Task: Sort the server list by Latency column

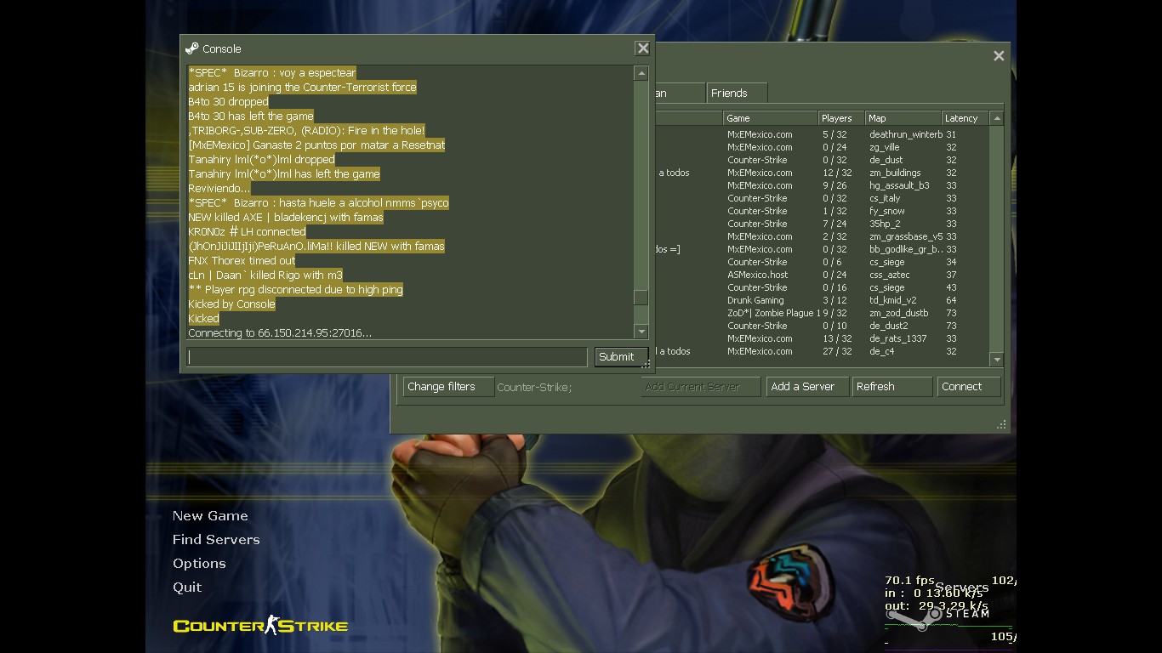Action: (x=966, y=118)
